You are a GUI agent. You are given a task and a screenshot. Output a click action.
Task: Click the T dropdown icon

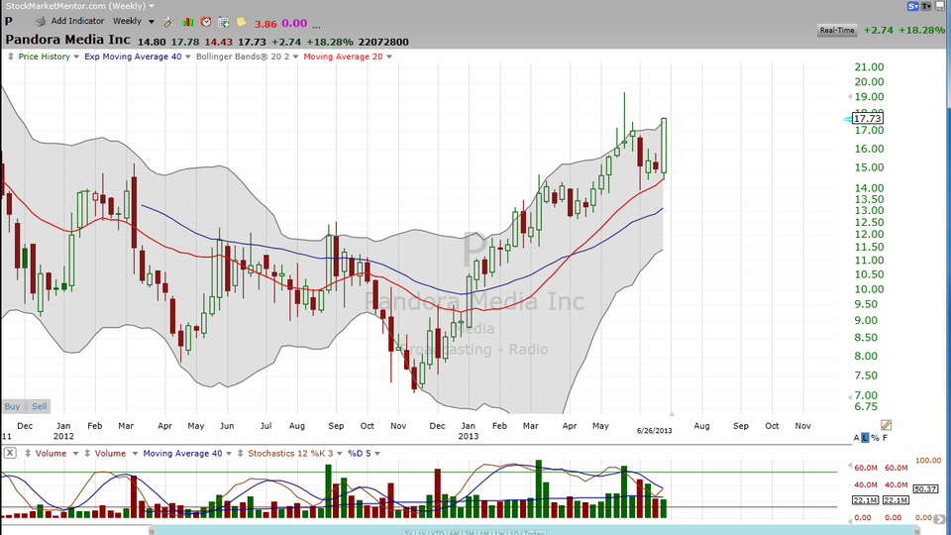[926, 6]
